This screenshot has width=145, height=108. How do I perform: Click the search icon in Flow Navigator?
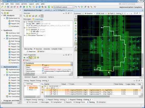tap(2, 13)
